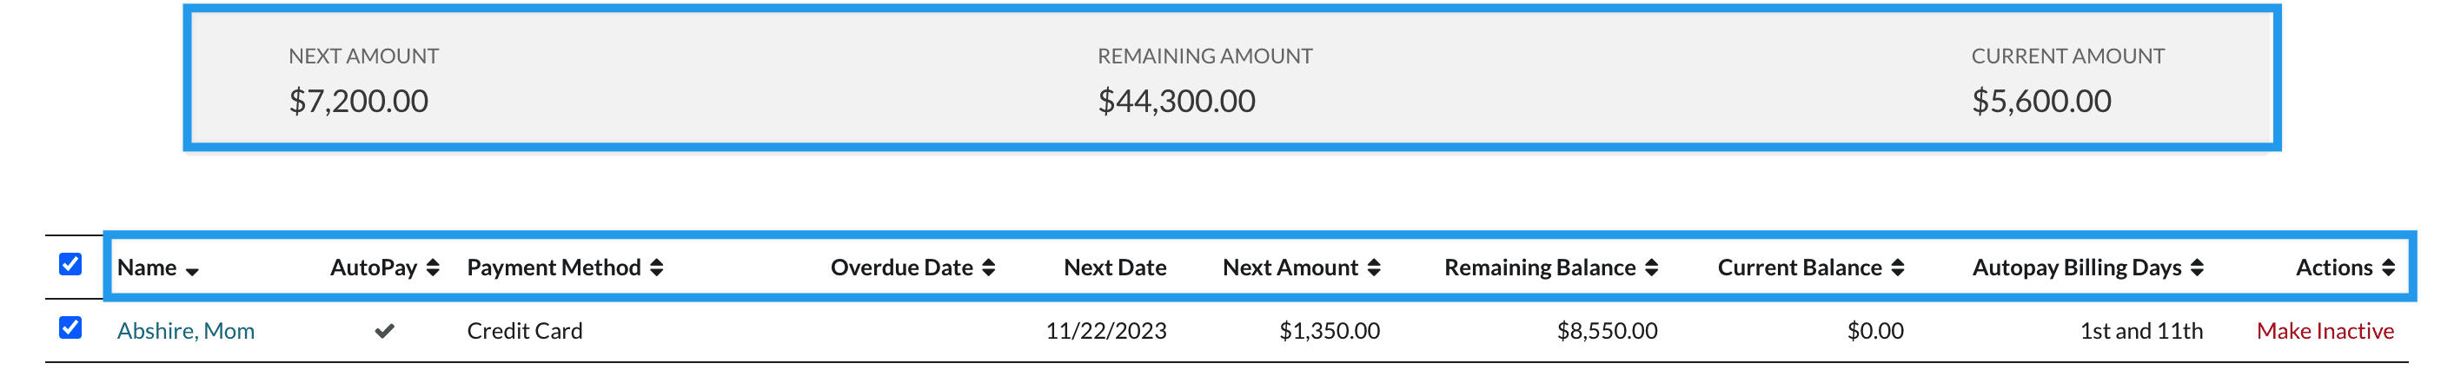Click the $44,300.00 remaining amount total
2461x370 pixels.
click(1176, 102)
